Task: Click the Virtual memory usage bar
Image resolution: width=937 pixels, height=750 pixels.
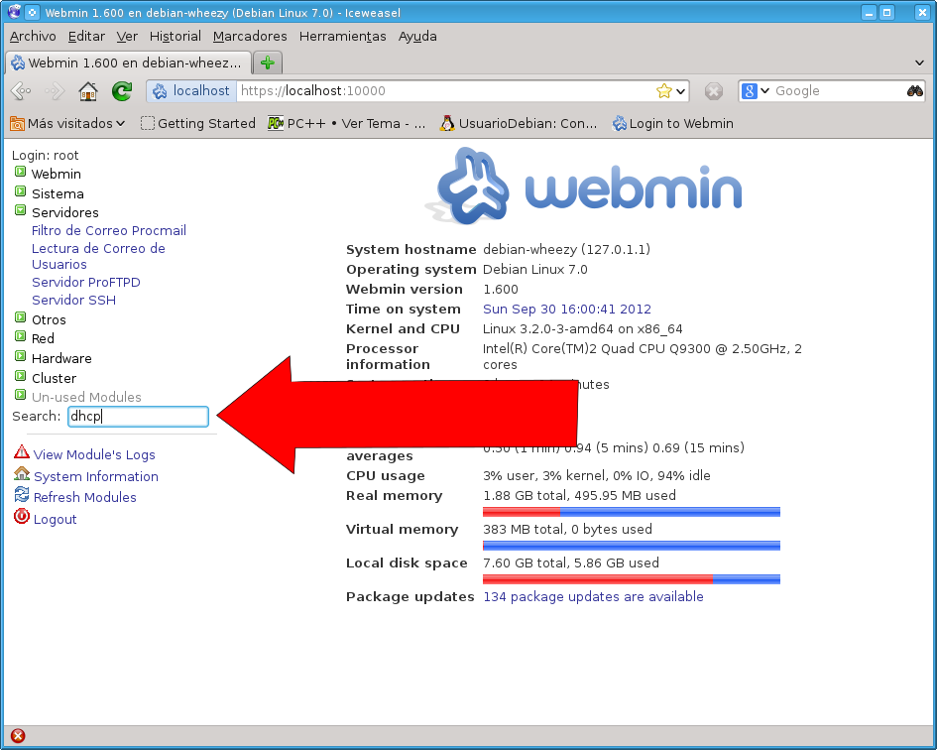Action: (632, 546)
